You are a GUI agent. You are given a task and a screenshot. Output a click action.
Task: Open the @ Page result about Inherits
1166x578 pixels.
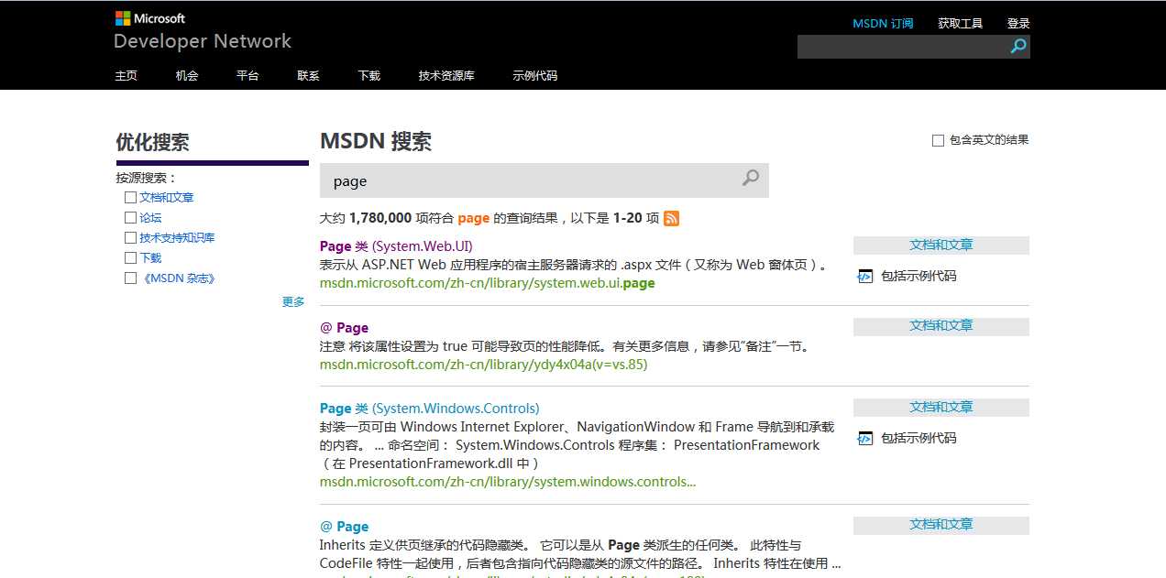pyautogui.click(x=344, y=526)
